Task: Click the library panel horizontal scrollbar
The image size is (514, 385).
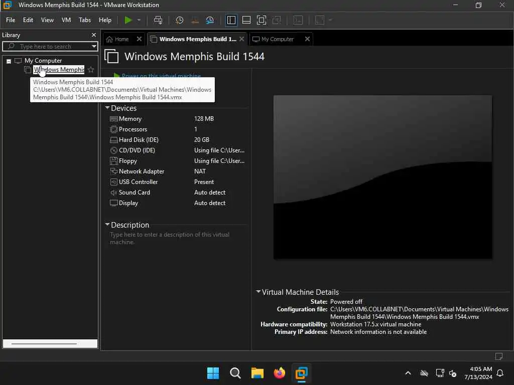Action: click(x=50, y=343)
